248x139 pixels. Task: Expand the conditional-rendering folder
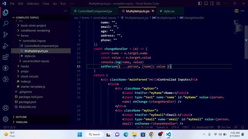41,31
